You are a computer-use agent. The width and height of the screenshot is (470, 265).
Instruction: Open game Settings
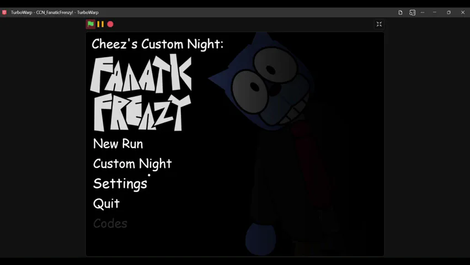[x=120, y=184]
